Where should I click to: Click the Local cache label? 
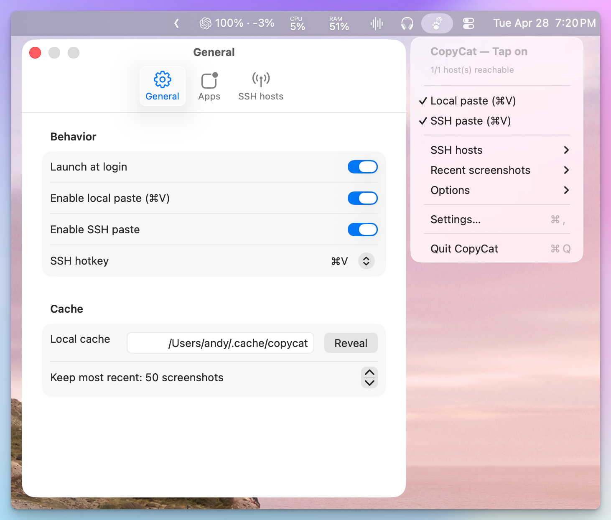[x=80, y=339]
